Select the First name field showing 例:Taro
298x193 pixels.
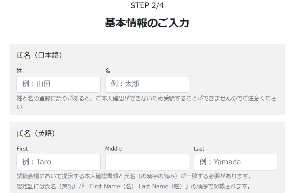tap(59, 162)
